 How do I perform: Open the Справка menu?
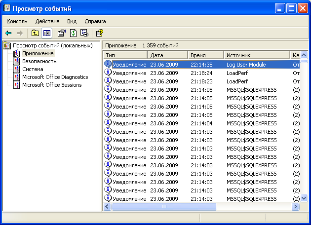(95, 21)
